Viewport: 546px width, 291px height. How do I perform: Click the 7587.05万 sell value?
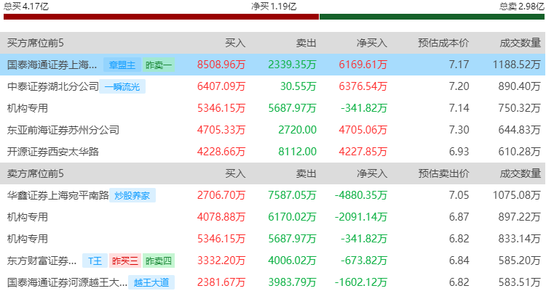pyautogui.click(x=292, y=195)
